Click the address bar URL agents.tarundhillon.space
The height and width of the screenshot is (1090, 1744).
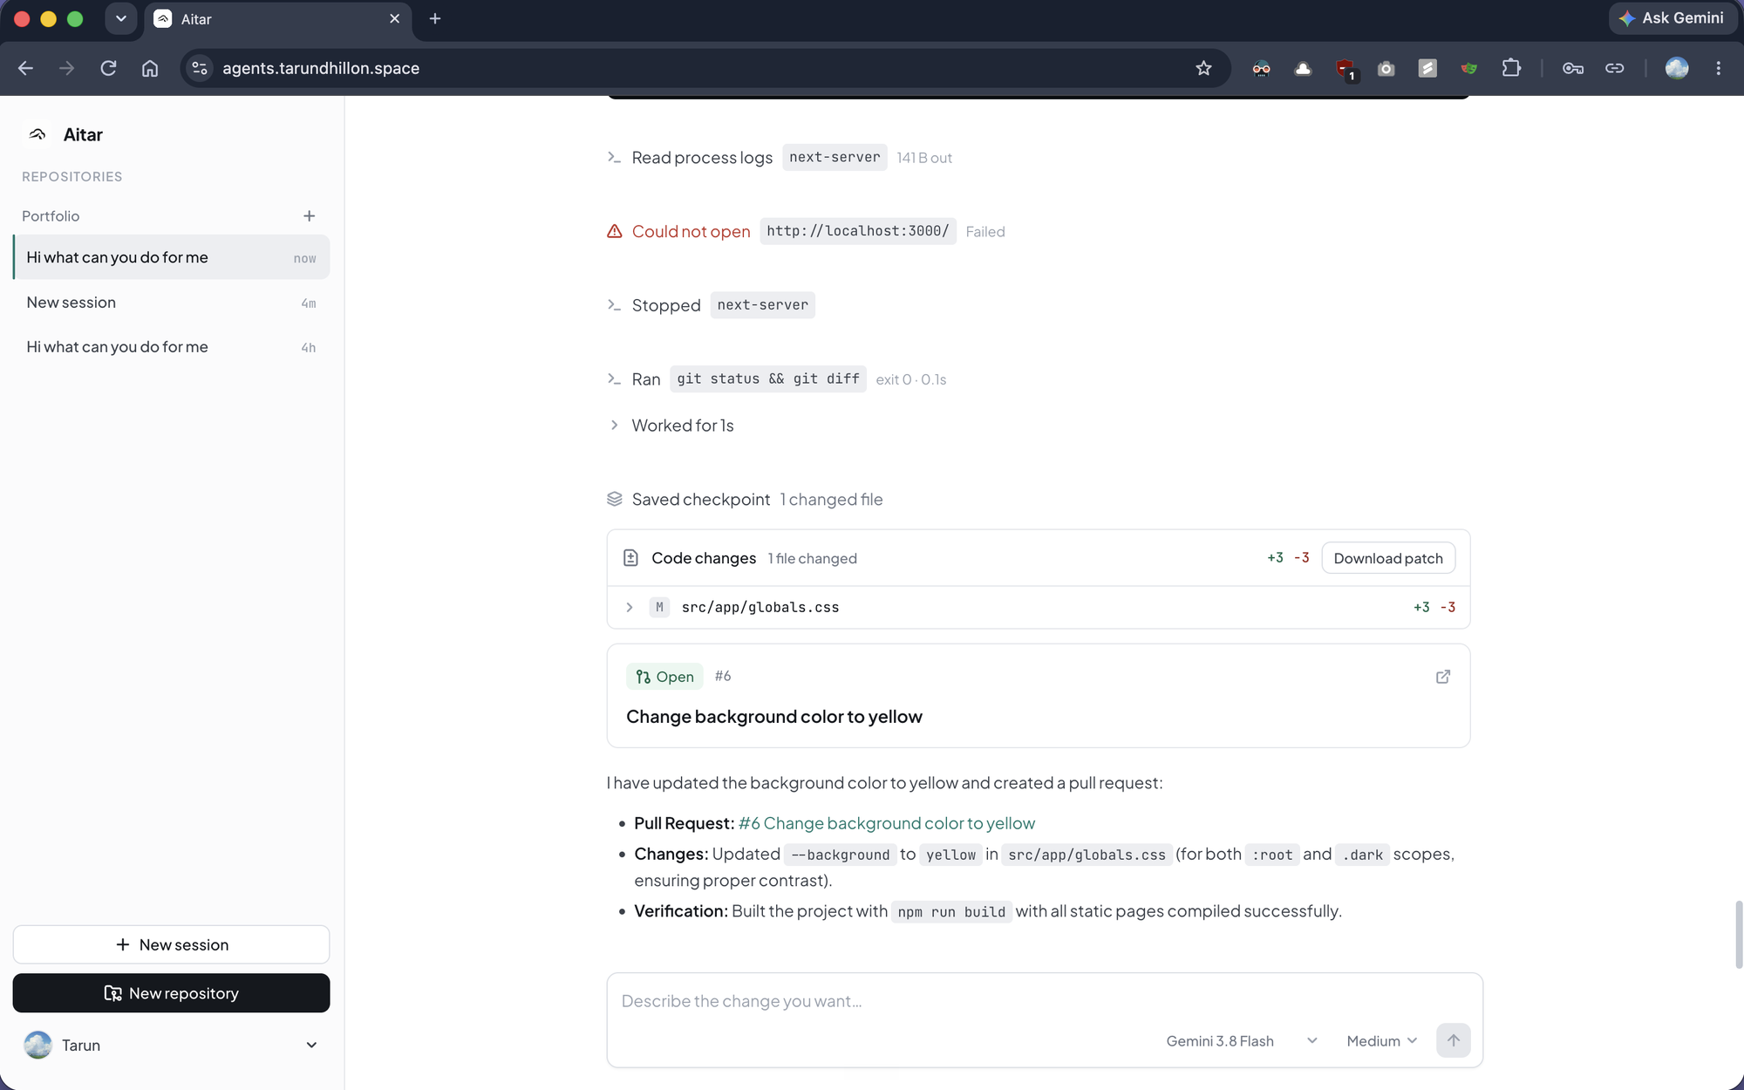tap(321, 68)
